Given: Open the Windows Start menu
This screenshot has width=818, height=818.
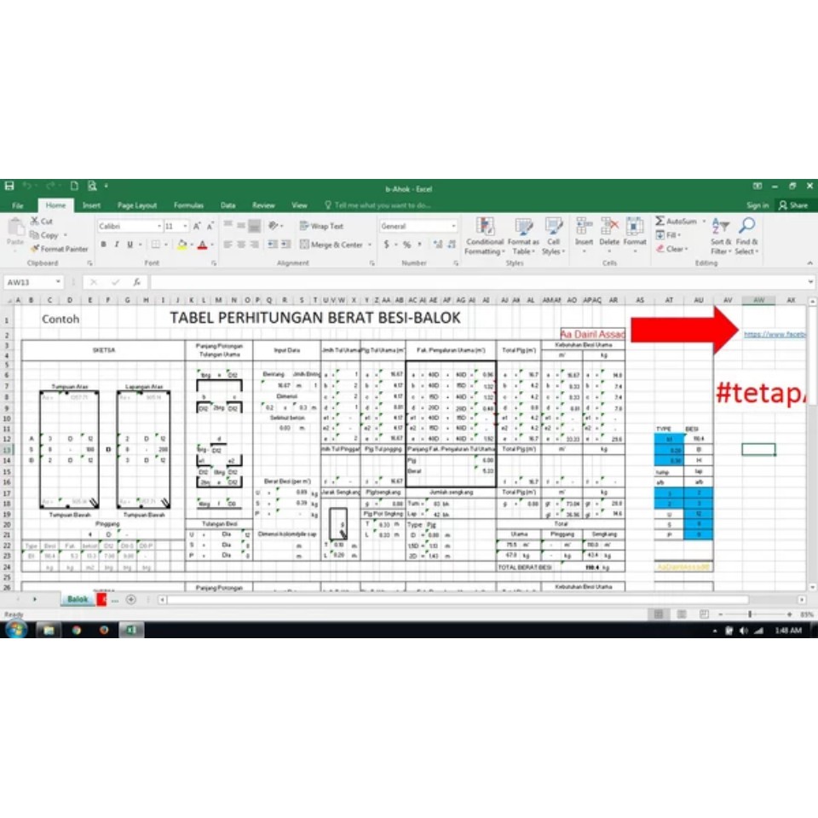Looking at the screenshot, I should (16, 630).
